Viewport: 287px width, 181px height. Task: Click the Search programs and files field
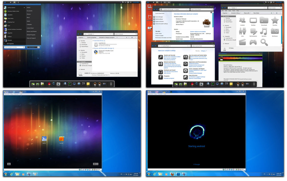15,47
